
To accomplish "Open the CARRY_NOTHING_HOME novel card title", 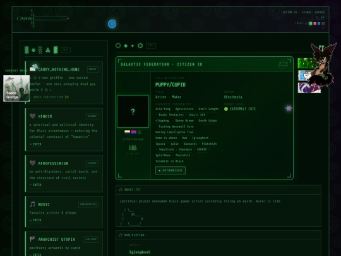I will coord(59,70).
